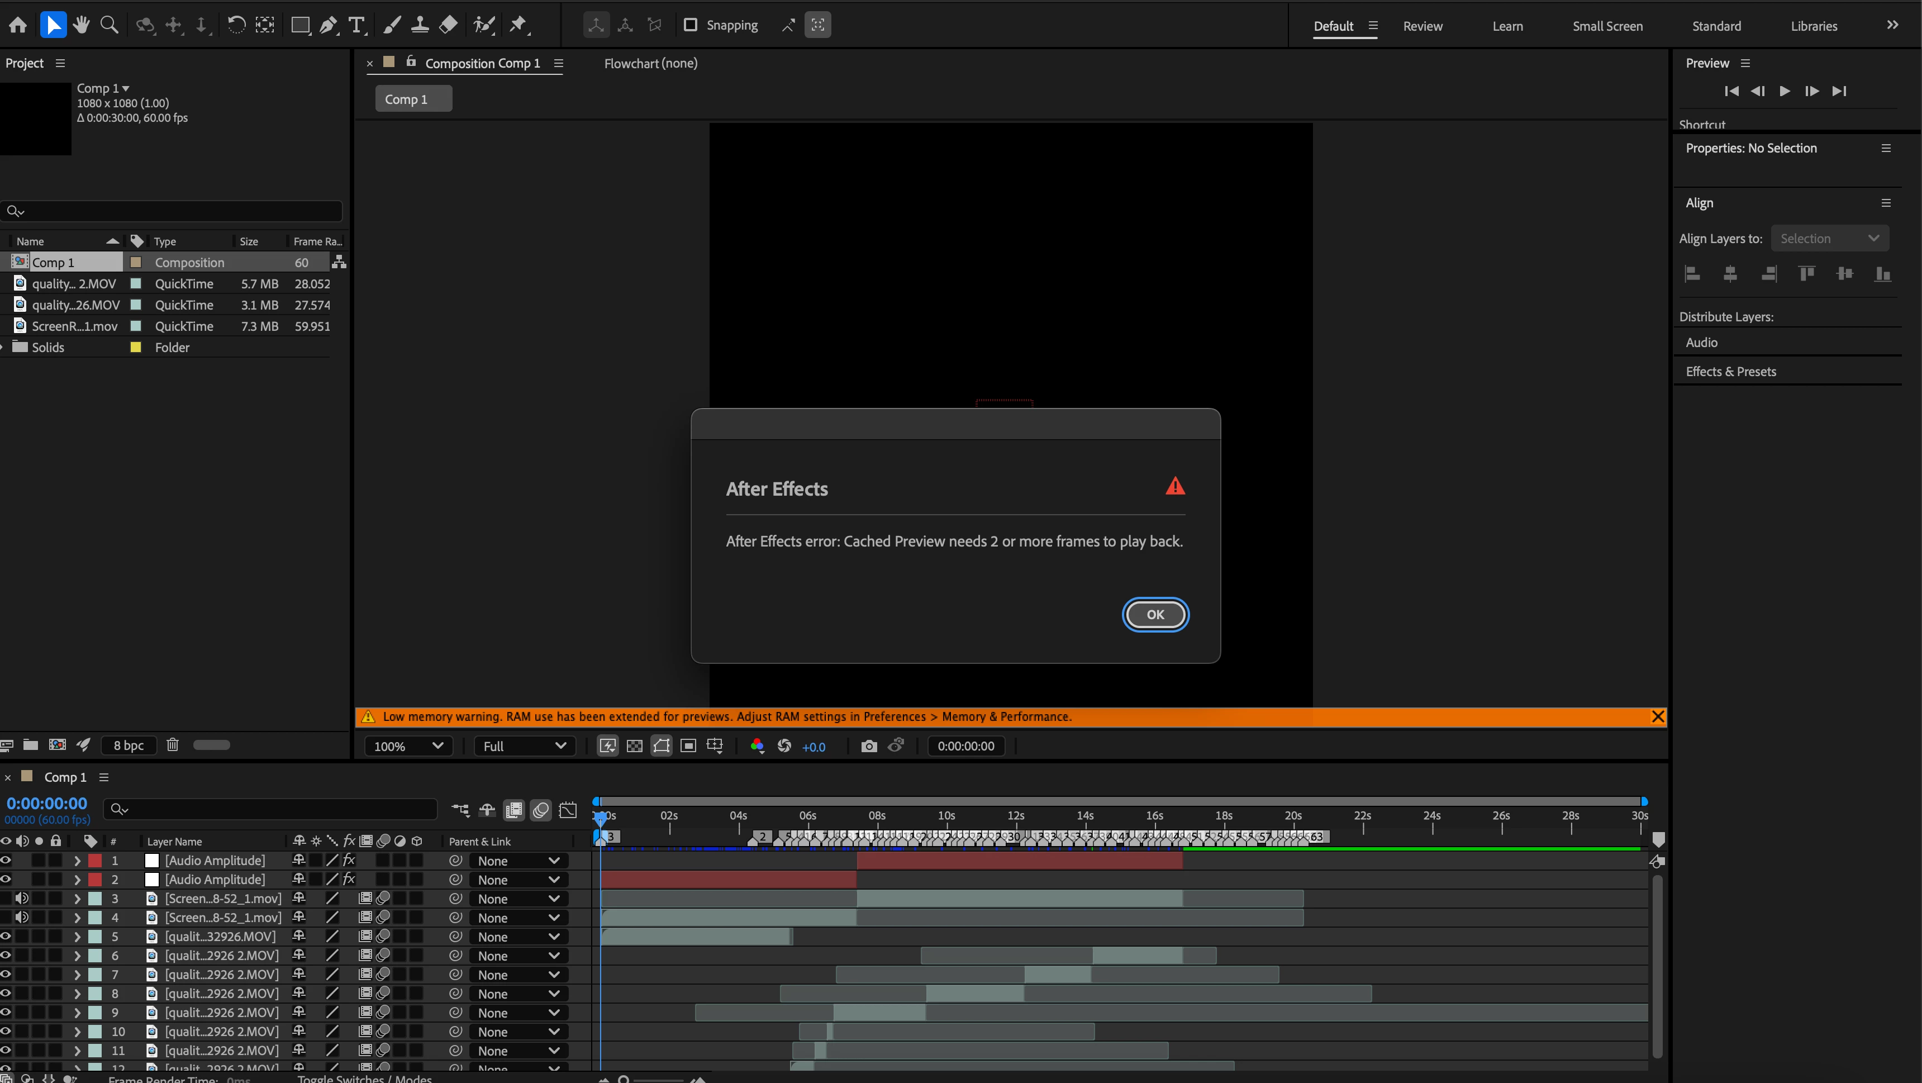This screenshot has height=1083, width=1922.
Task: Open the Flowchart (none) tab
Action: [x=650, y=64]
